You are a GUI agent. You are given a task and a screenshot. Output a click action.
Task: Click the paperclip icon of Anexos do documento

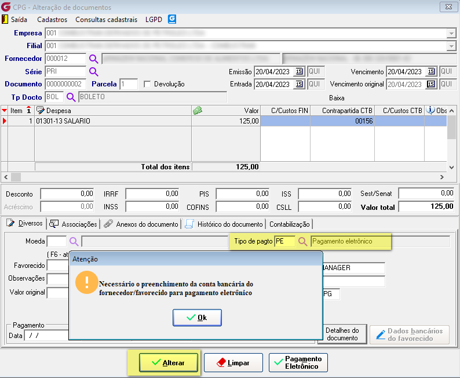pos(108,224)
